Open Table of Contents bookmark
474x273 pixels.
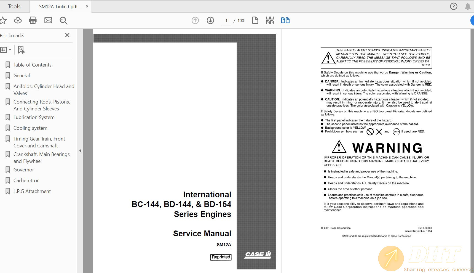pos(33,65)
